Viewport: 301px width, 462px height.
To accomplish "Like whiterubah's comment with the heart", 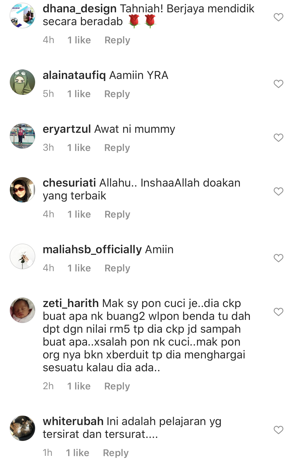I will [278, 430].
